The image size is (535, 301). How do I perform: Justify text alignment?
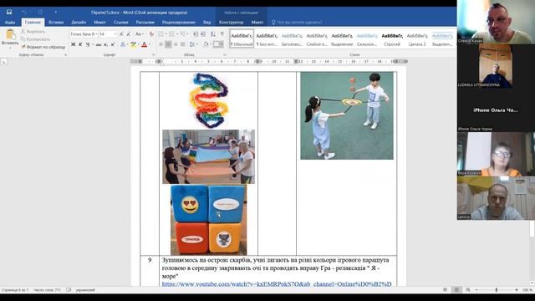pyautogui.click(x=183, y=44)
